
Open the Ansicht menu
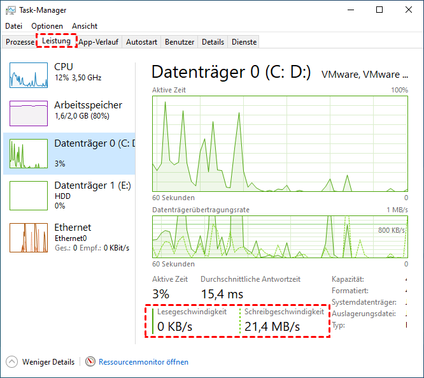(85, 26)
